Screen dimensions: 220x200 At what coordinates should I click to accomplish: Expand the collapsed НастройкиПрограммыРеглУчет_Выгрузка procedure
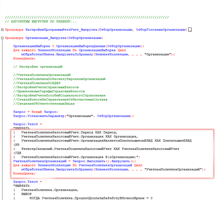click(x=3, y=30)
